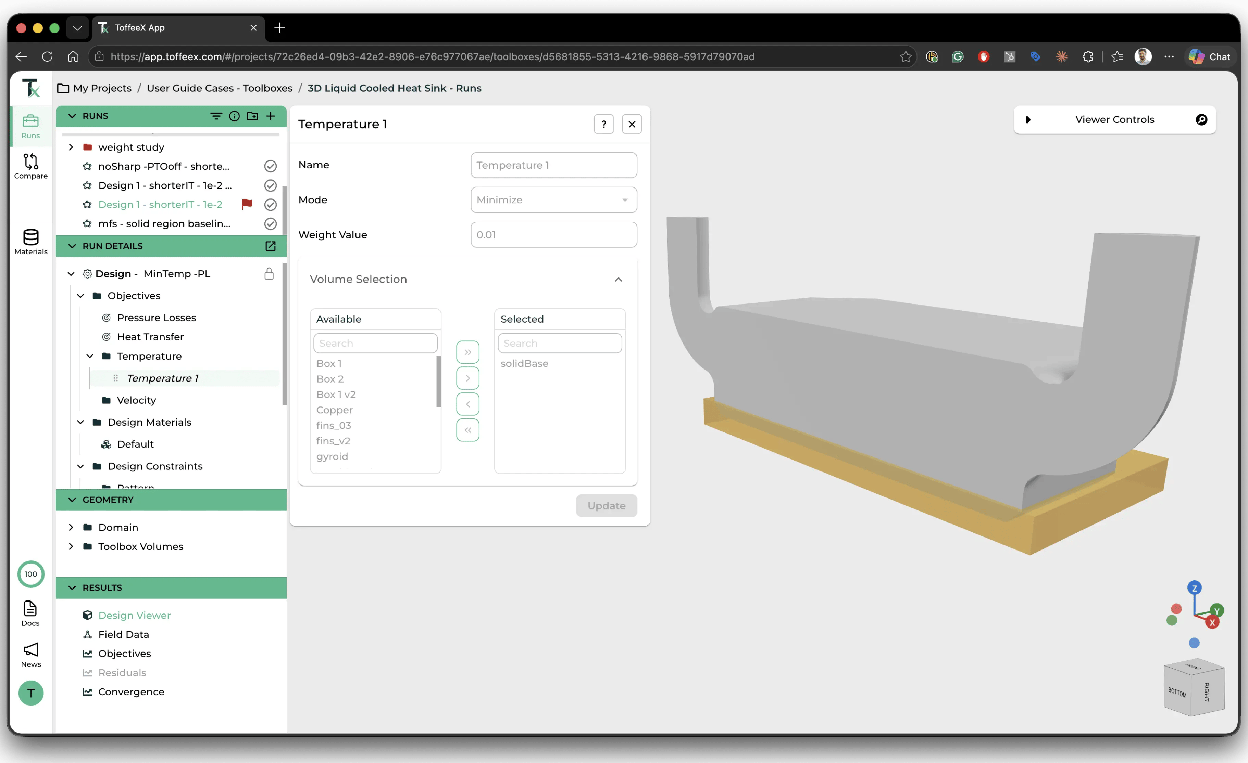The height and width of the screenshot is (763, 1248).
Task: Open the Runs sidebar section
Action: pyautogui.click(x=30, y=127)
